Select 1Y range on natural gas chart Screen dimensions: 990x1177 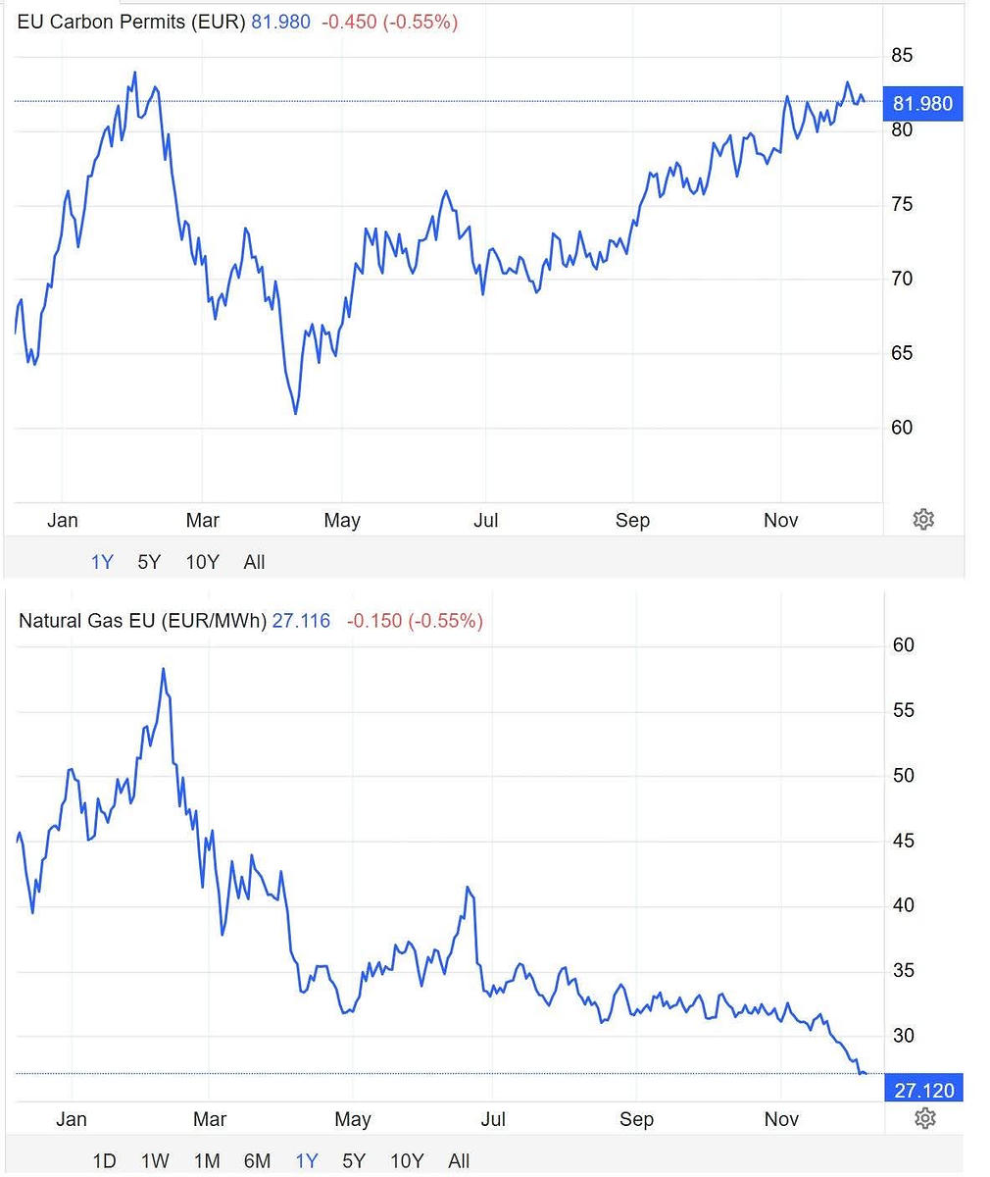click(x=307, y=1161)
